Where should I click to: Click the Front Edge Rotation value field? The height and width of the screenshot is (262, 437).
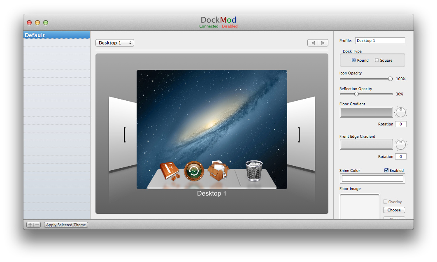400,156
